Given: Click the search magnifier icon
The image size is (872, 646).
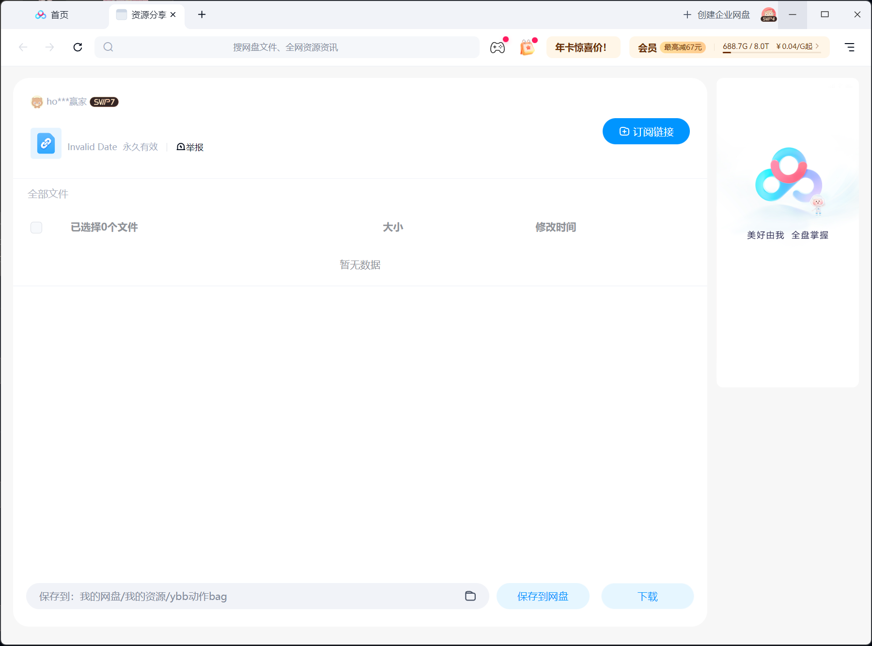Looking at the screenshot, I should [x=109, y=47].
